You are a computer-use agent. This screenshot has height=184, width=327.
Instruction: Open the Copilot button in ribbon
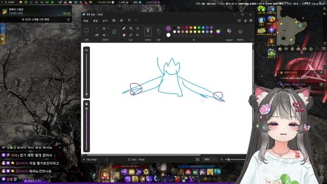coord(229,31)
